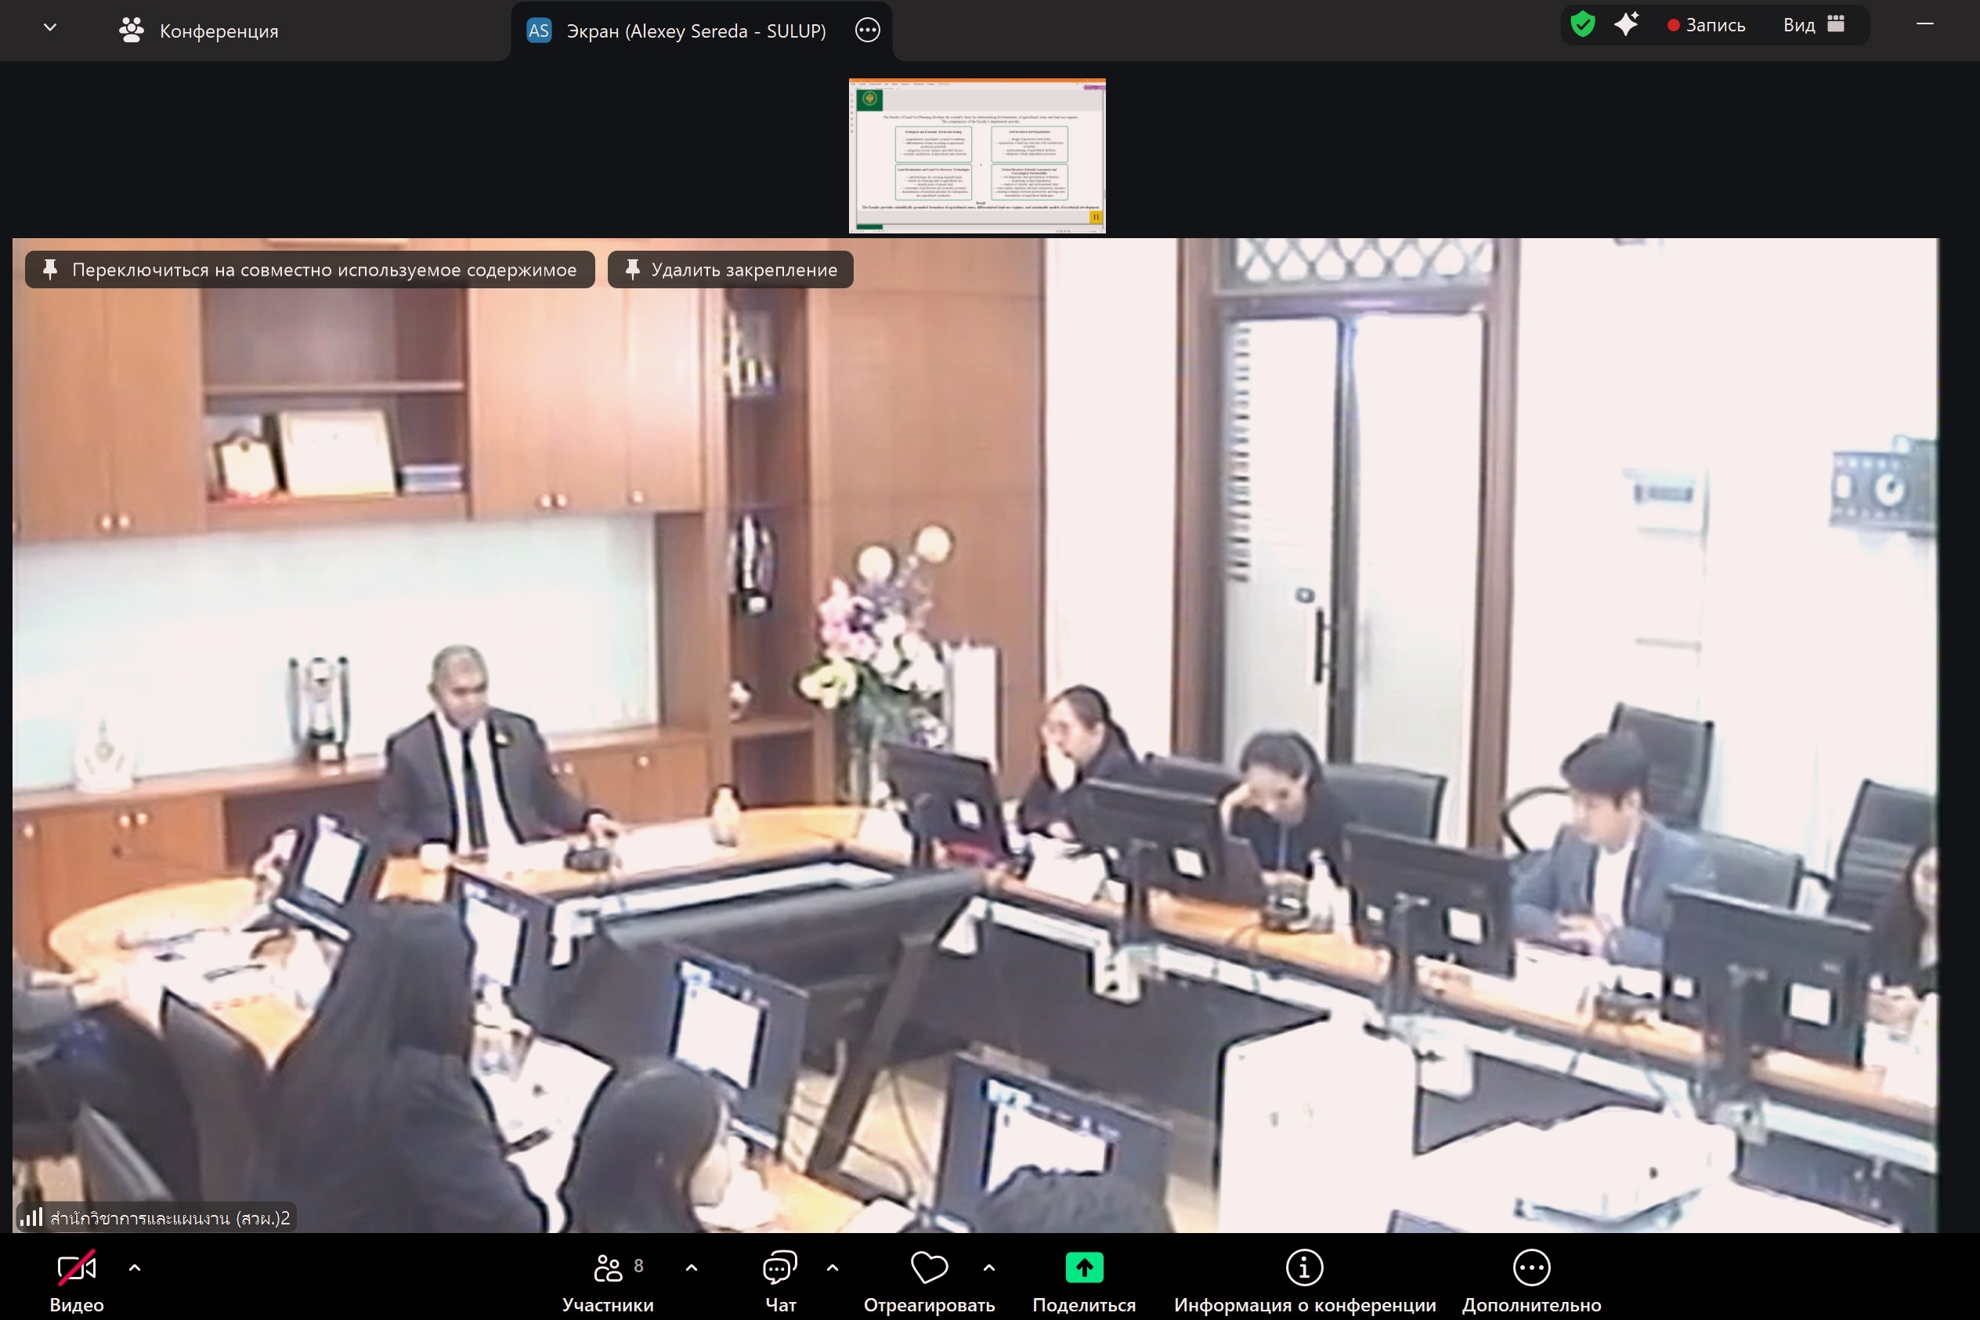The image size is (1980, 1320).
Task: Click the Удалить закрепление button
Action: point(731,269)
